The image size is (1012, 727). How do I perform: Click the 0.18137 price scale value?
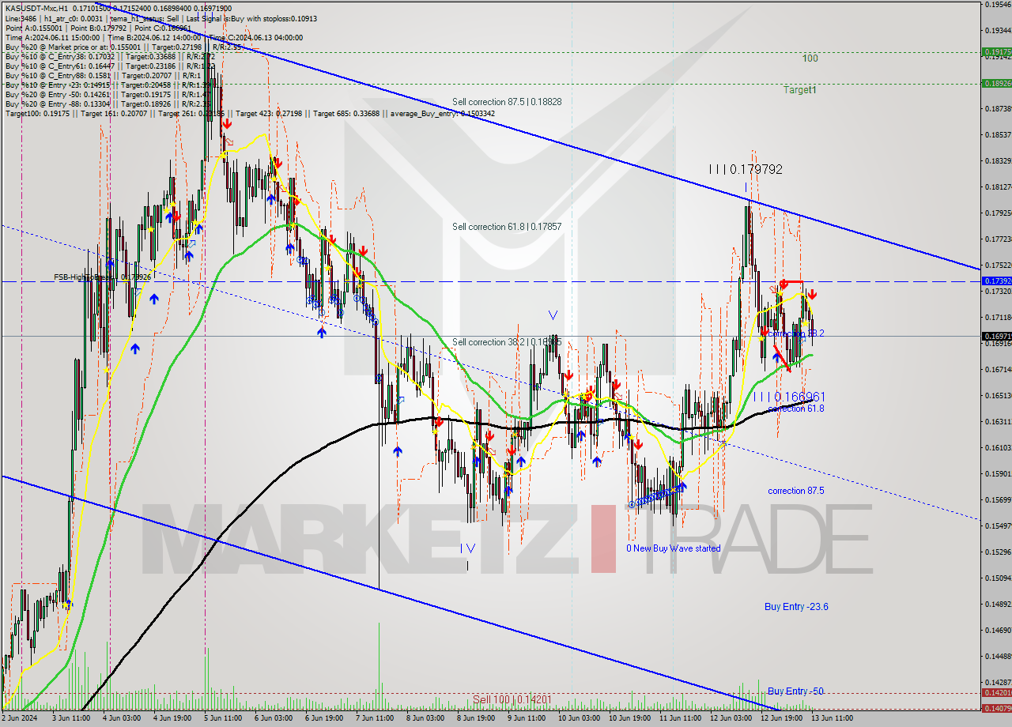[x=997, y=187]
